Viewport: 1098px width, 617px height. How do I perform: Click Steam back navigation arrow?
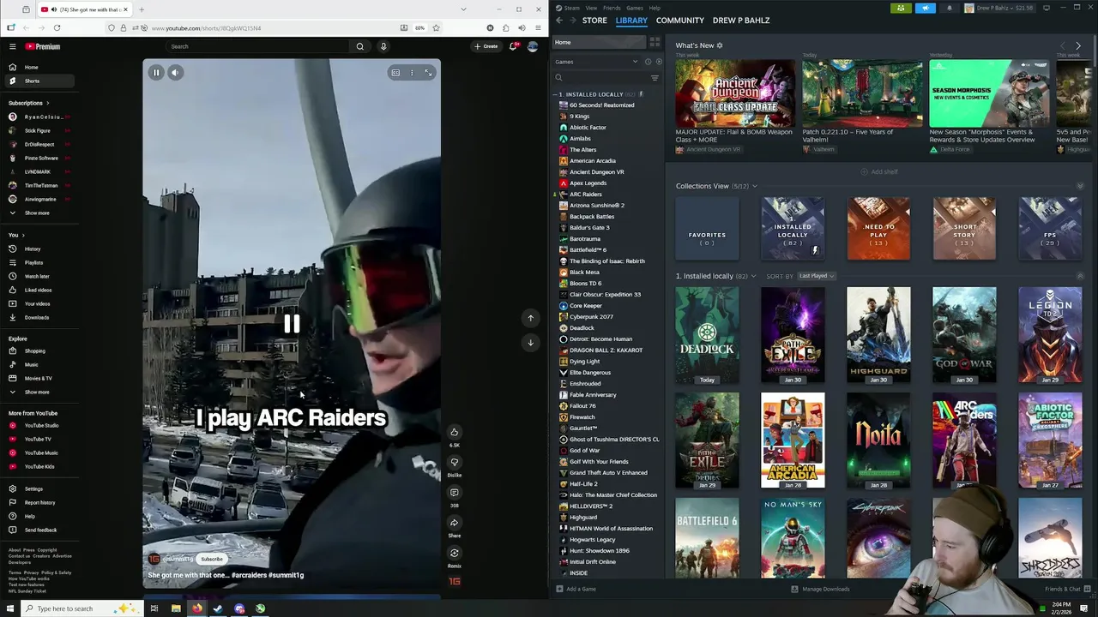click(559, 20)
